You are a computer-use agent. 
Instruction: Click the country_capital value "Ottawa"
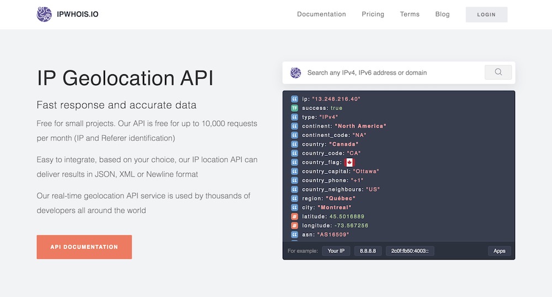366,171
